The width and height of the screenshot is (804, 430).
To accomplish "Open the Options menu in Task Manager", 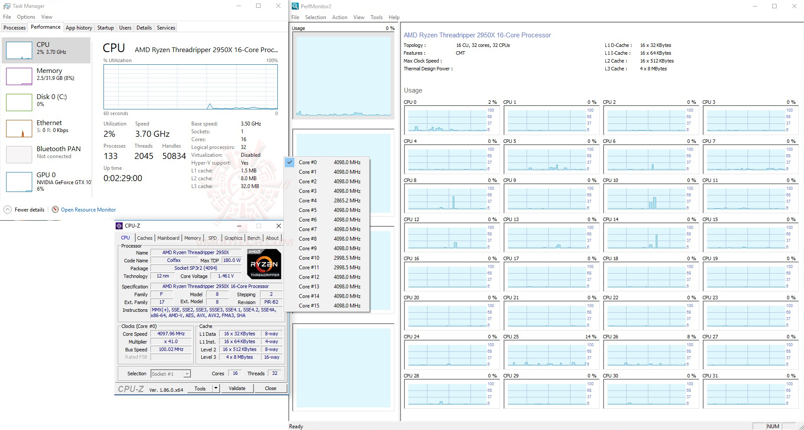I will [x=26, y=17].
